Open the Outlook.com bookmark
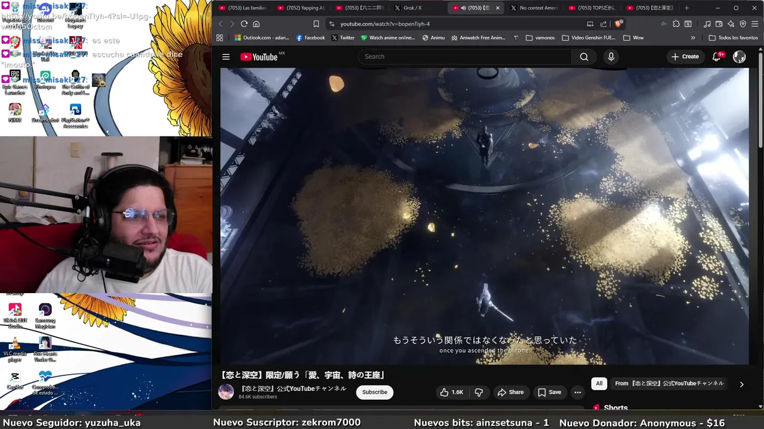764x429 pixels. point(261,38)
